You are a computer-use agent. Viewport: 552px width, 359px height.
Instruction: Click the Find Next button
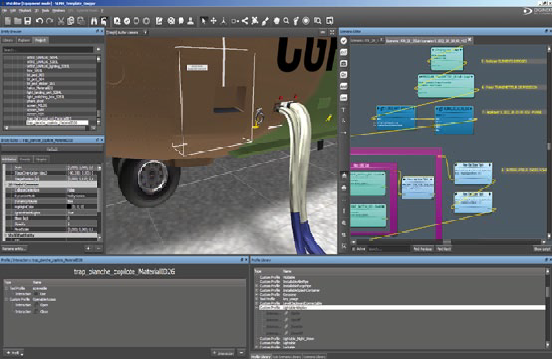443,249
